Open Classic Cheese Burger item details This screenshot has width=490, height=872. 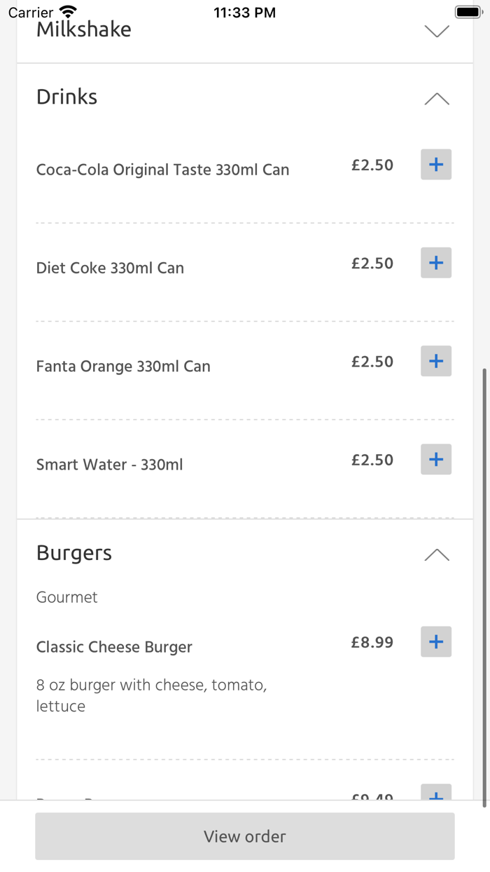[x=114, y=646]
